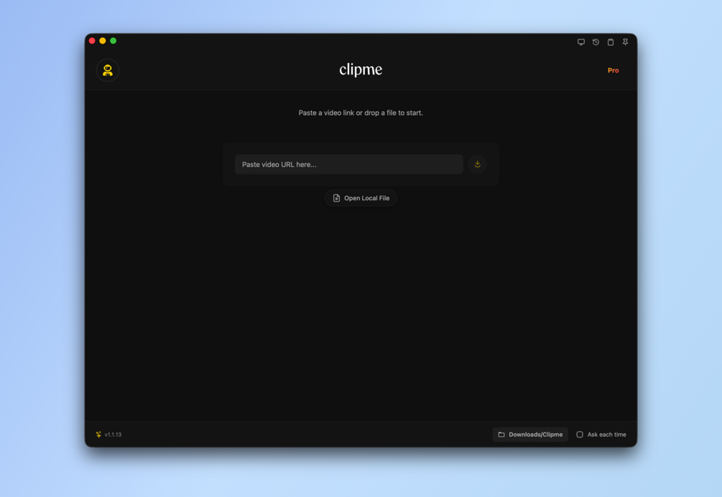Maximize the window with green button
Viewport: 722px width, 497px height.
(114, 41)
